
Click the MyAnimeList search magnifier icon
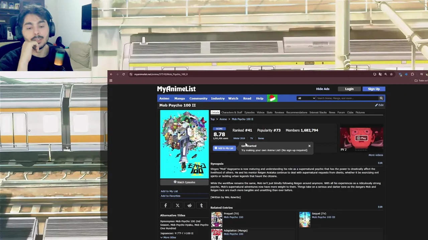pyautogui.click(x=381, y=98)
